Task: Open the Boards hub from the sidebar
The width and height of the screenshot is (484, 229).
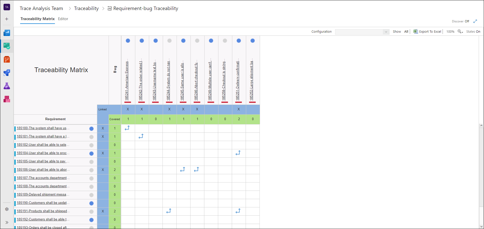Action: click(x=7, y=32)
